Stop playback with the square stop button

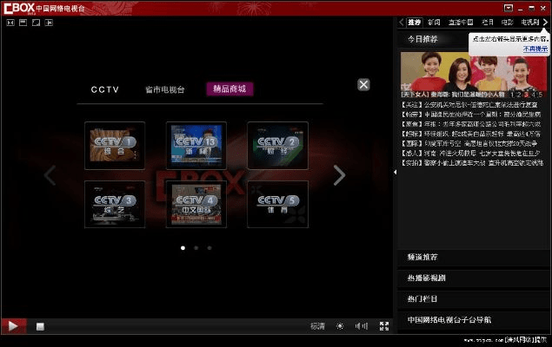[40, 327]
